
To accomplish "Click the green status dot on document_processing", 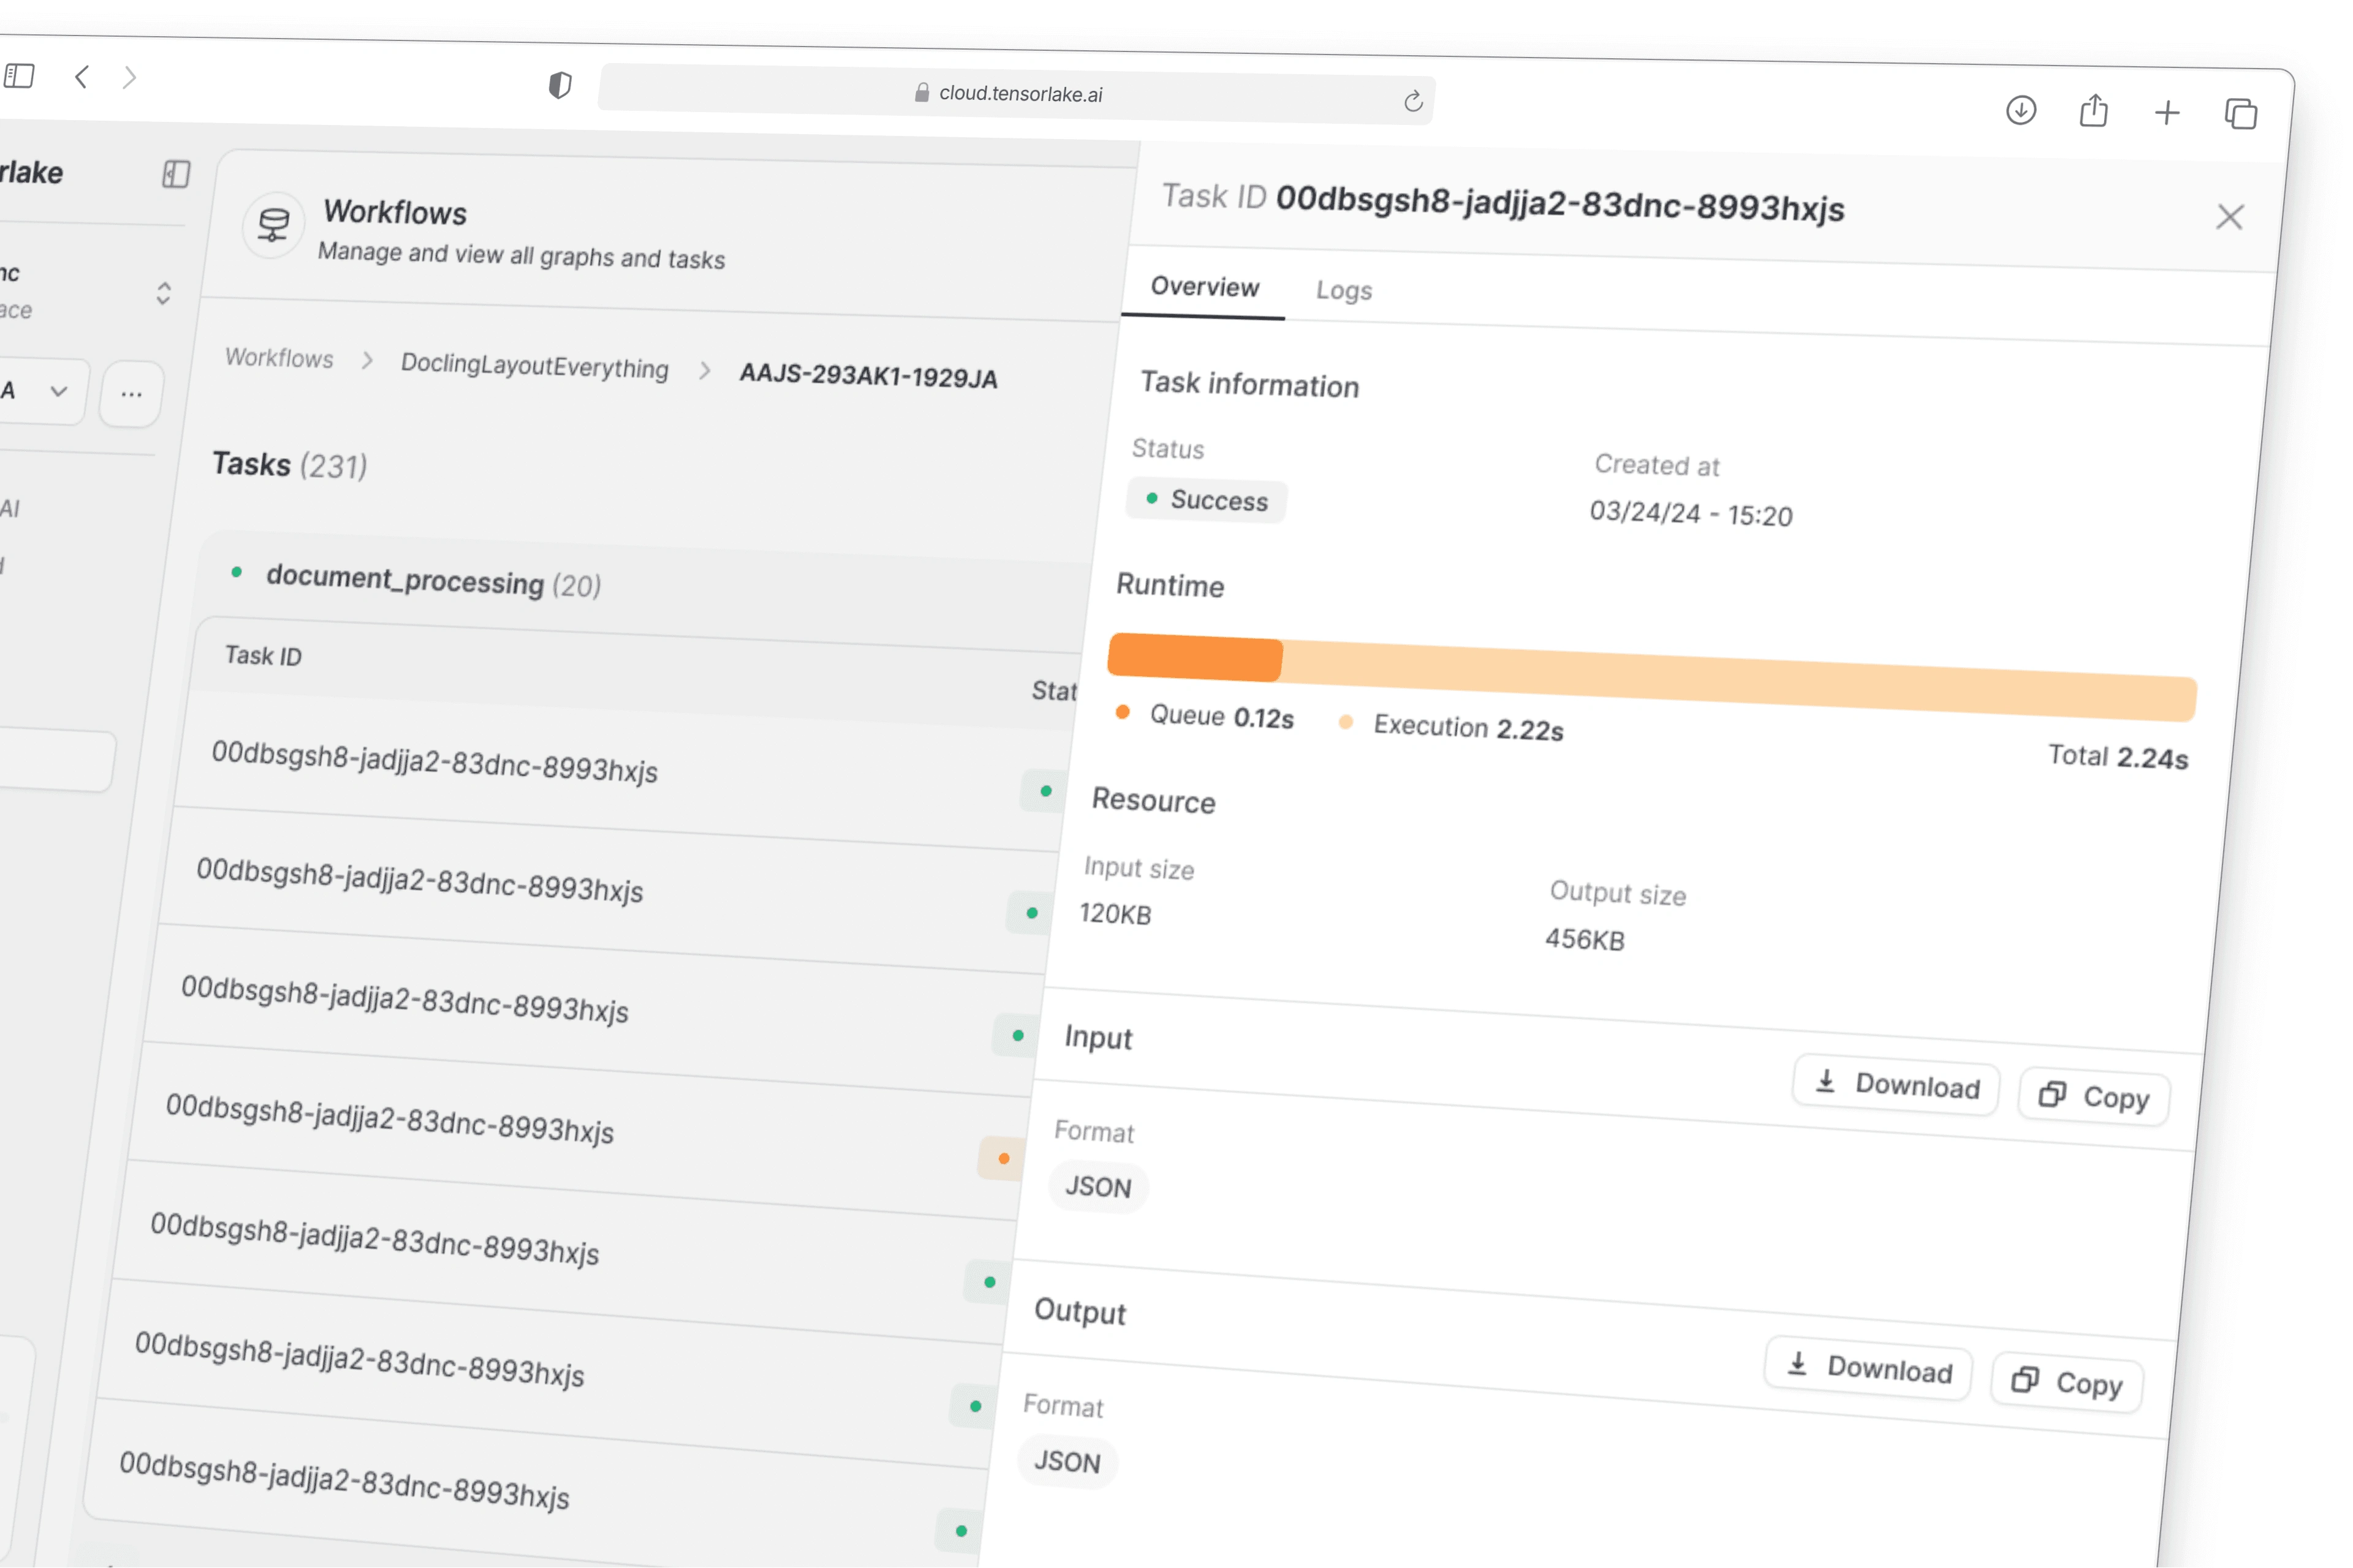I will [236, 571].
